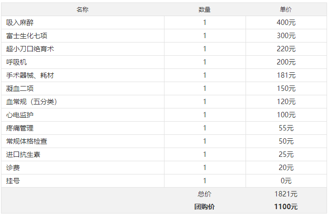Select the 吸入麻醉 row name
Viewport: 329px width, 215px height.
pyautogui.click(x=20, y=22)
